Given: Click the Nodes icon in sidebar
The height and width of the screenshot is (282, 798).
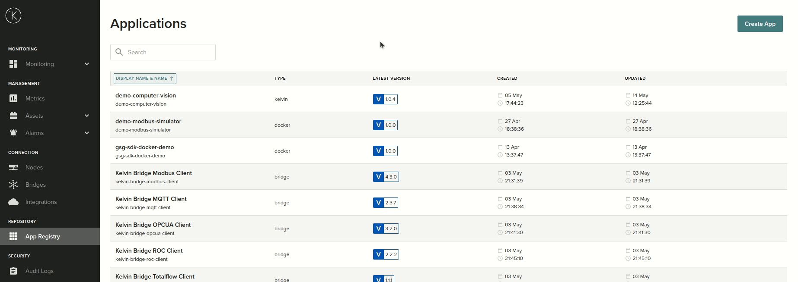Looking at the screenshot, I should tap(13, 167).
